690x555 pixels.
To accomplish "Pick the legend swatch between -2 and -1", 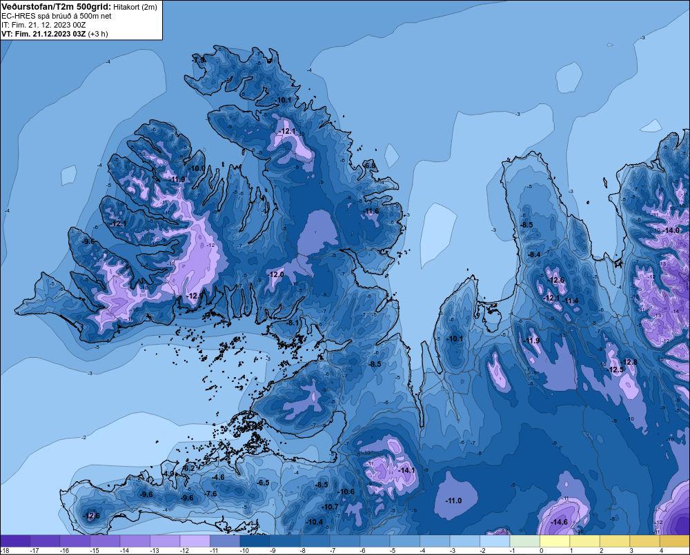I will (495, 541).
